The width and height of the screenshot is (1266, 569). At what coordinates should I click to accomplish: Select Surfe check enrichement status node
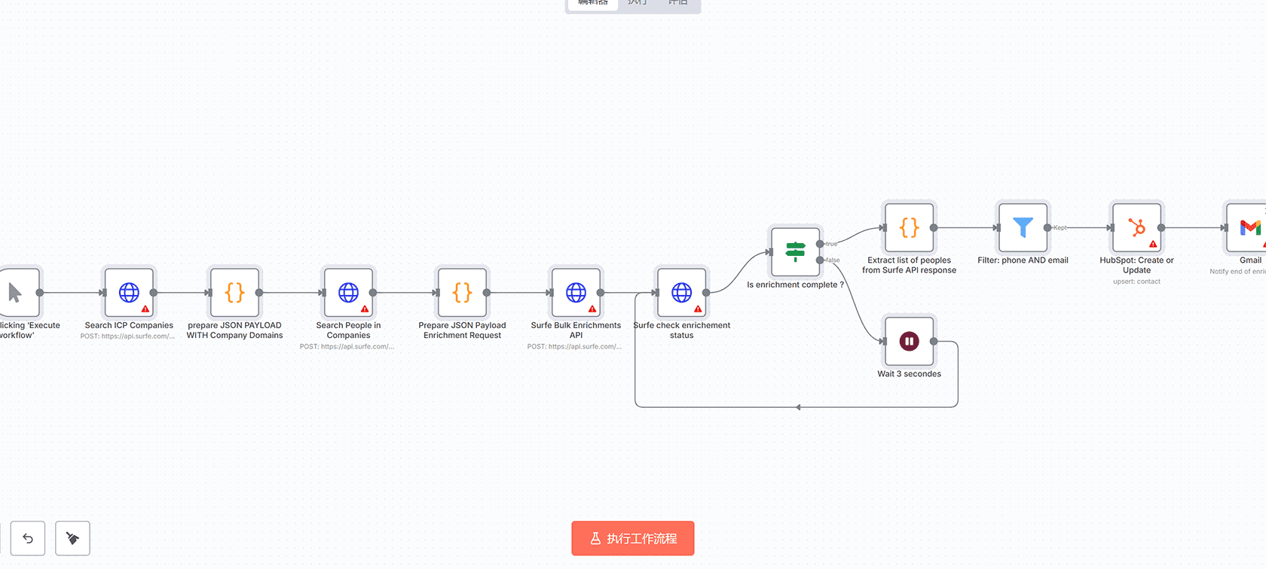[681, 293]
